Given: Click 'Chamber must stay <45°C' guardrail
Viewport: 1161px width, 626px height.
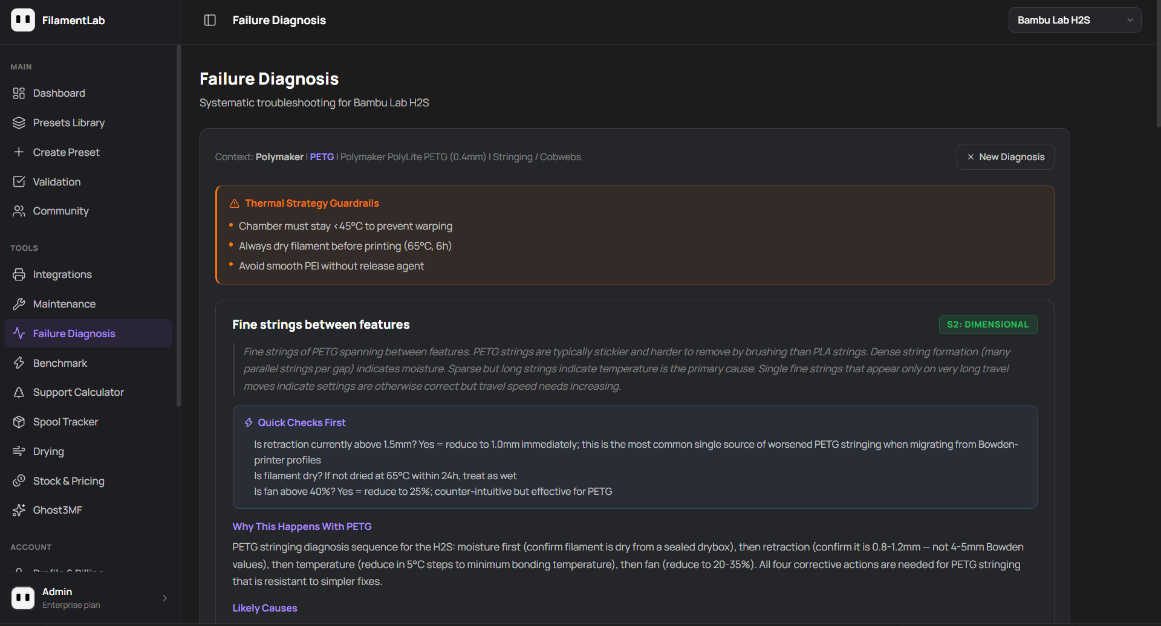Looking at the screenshot, I should [345, 227].
